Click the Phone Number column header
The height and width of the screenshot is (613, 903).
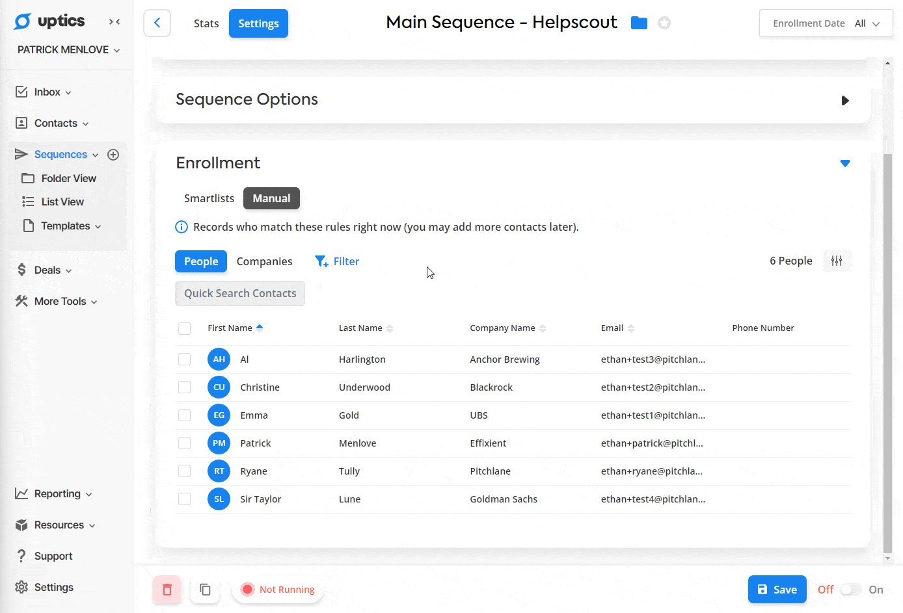[763, 328]
